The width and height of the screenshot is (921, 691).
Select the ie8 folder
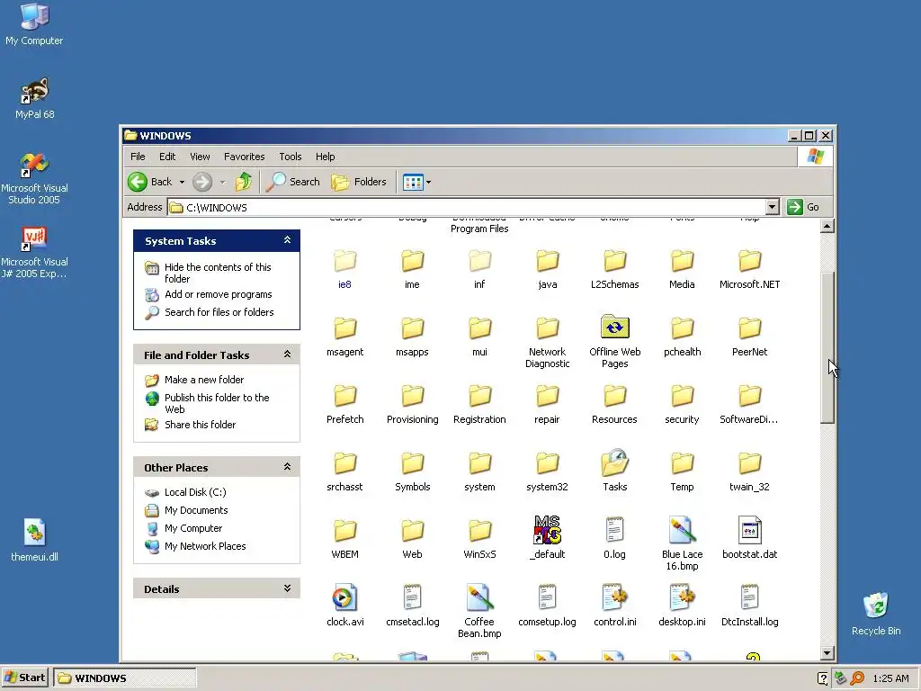[344, 268]
